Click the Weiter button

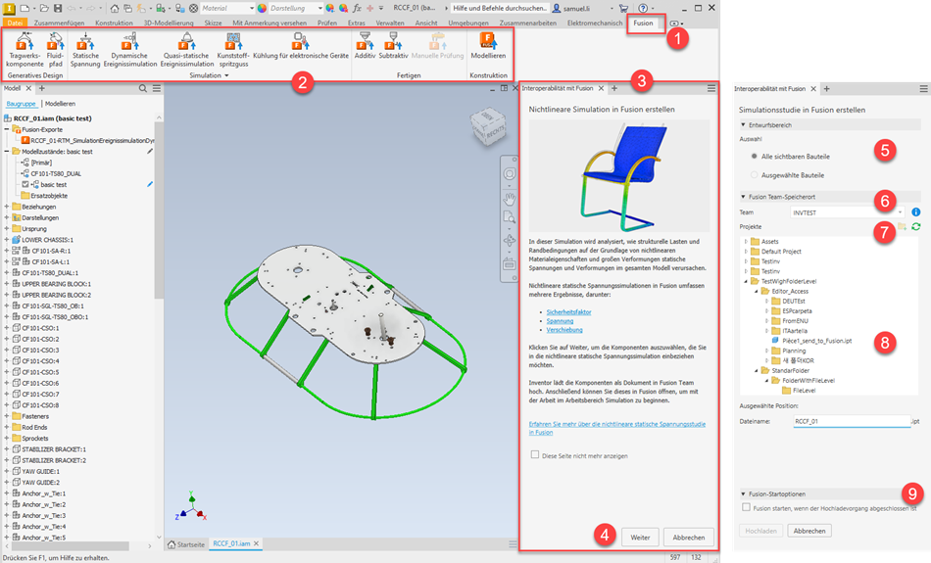(x=640, y=537)
